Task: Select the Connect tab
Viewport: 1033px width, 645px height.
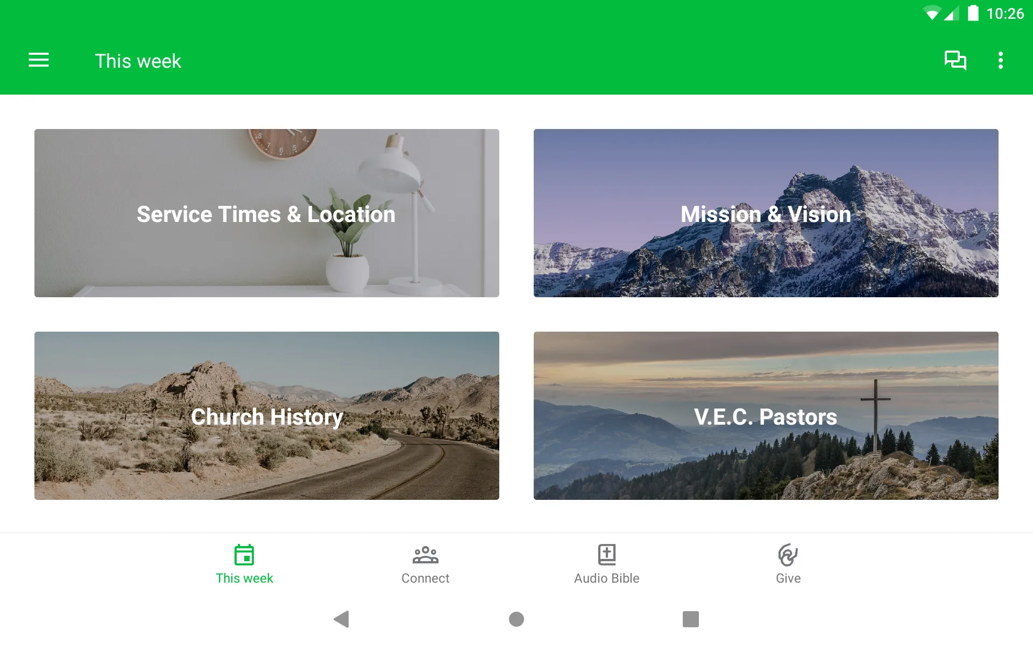Action: pos(424,564)
